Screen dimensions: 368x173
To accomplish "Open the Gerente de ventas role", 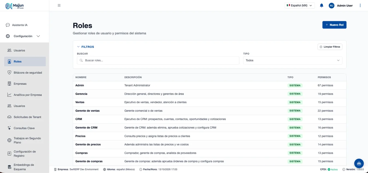I will click(210, 111).
